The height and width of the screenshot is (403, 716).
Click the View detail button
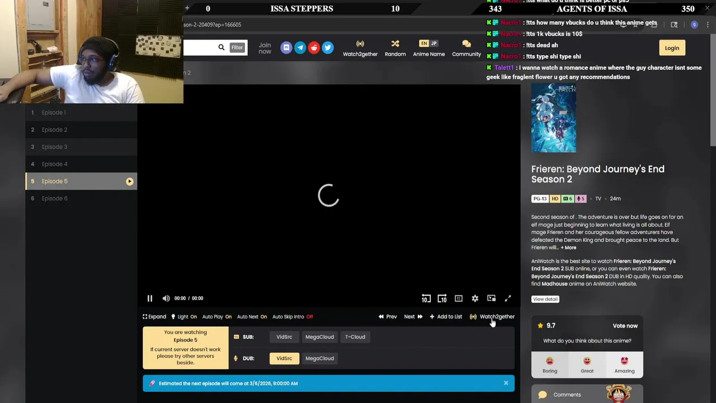click(545, 299)
